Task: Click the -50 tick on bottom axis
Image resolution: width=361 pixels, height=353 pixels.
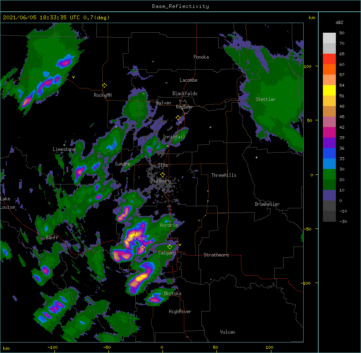Action: 107,347
